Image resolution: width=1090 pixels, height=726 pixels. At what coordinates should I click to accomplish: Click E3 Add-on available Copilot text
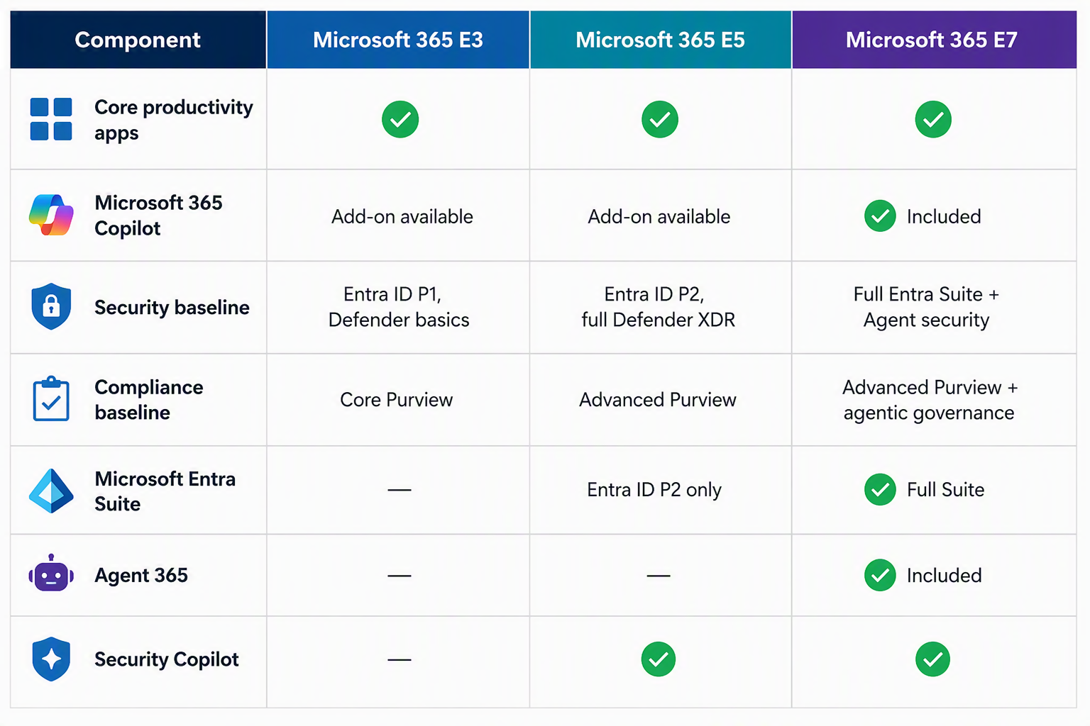click(402, 216)
